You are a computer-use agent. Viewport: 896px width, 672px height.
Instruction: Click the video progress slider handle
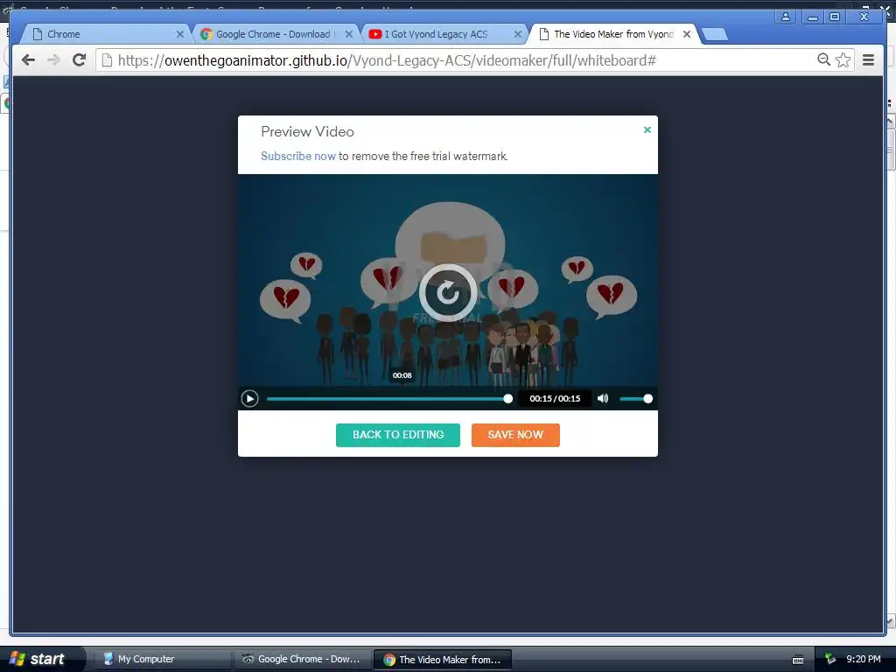click(x=507, y=399)
